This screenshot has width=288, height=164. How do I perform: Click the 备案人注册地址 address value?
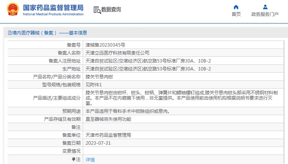click(148, 61)
